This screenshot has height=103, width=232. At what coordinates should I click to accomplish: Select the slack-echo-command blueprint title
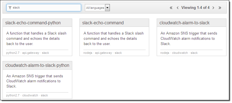click(103, 23)
